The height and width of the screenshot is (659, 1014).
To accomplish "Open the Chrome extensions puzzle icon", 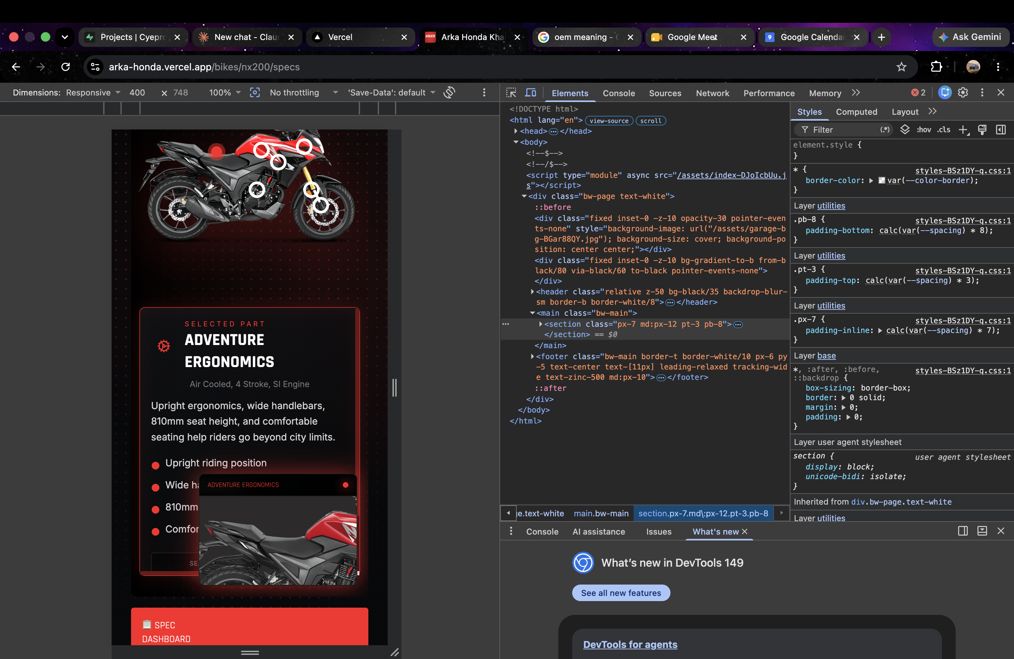I will click(936, 67).
